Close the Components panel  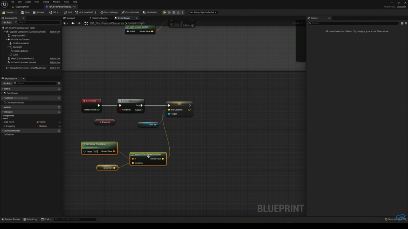[23, 18]
